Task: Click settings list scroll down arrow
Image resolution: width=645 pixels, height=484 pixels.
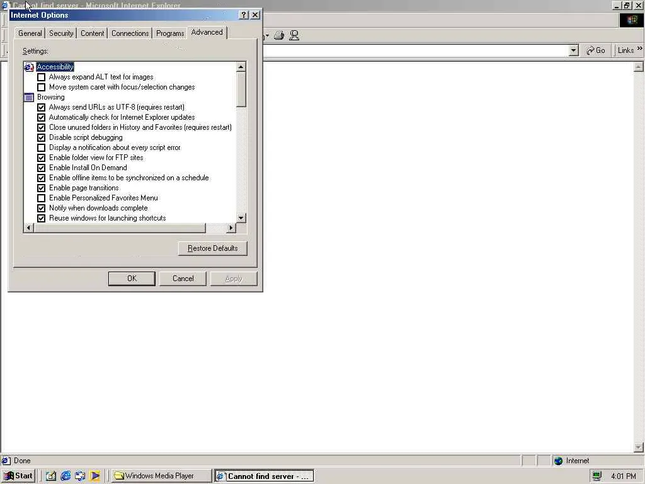Action: 241,218
